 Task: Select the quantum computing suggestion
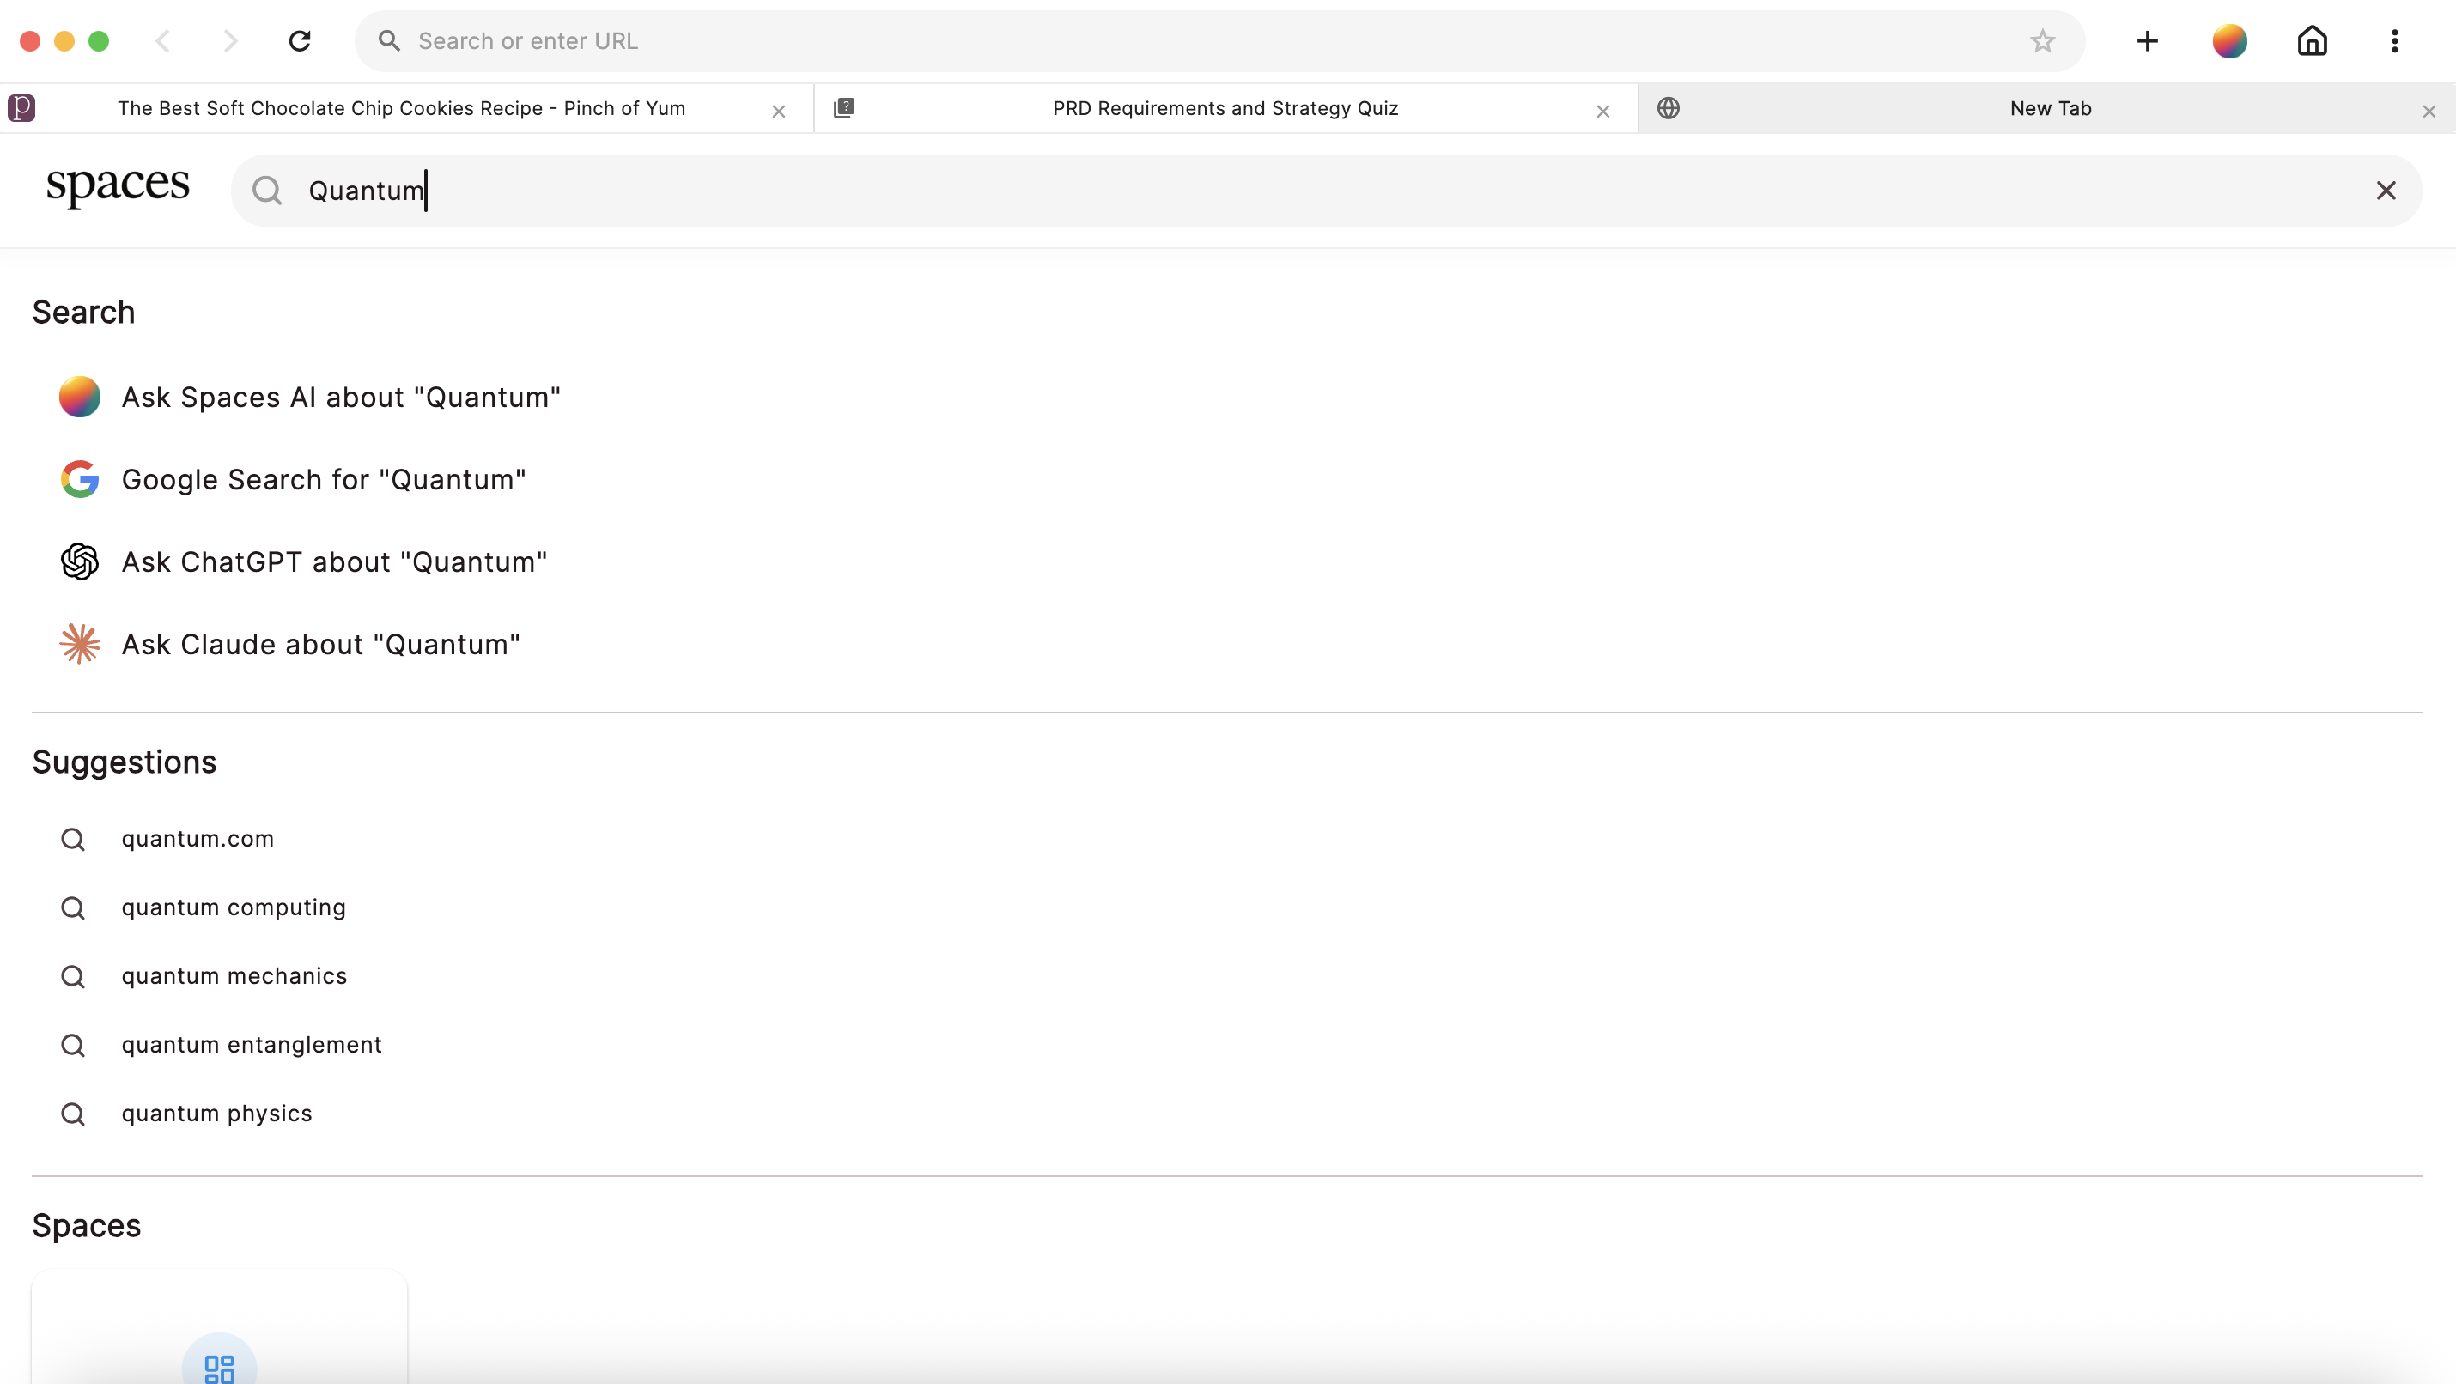click(x=234, y=907)
